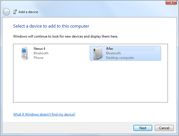The image size is (179, 136).
Task: Click empty area of the window title bar
Action: (x=86, y=3)
